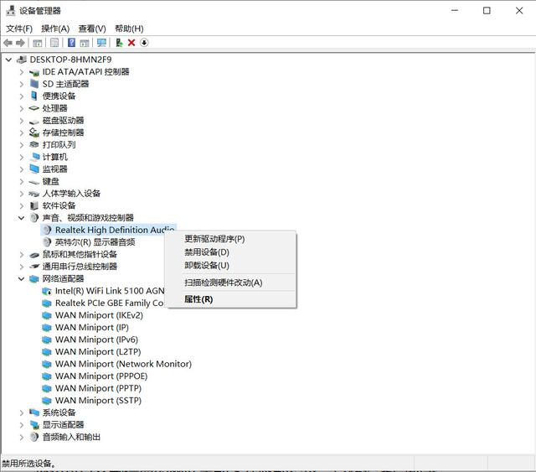Screen dimensions: 536x472
Task: Click the 计算机 category icon
Action: coord(35,157)
